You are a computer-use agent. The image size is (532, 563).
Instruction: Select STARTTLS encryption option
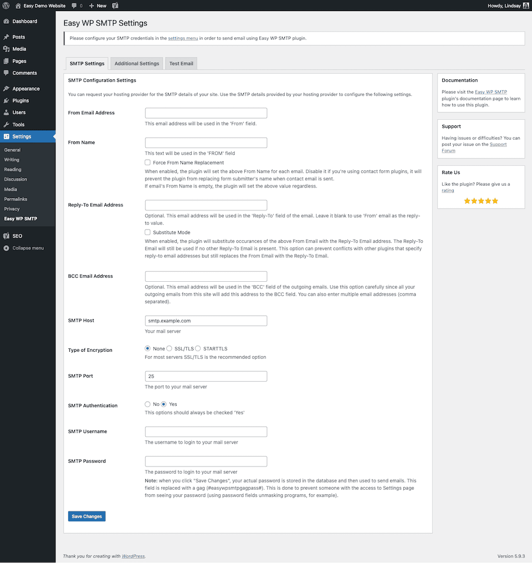(198, 349)
